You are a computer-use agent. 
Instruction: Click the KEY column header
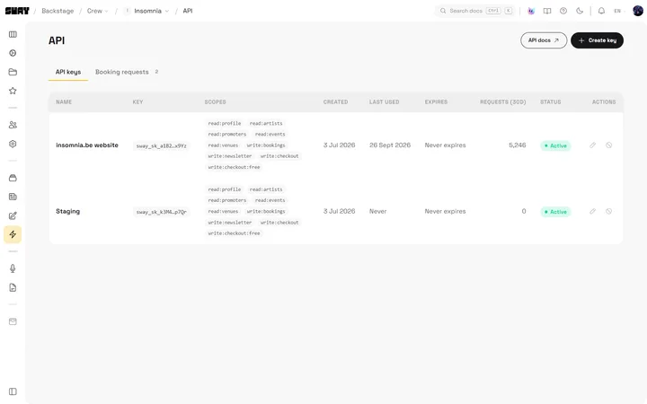tap(137, 101)
